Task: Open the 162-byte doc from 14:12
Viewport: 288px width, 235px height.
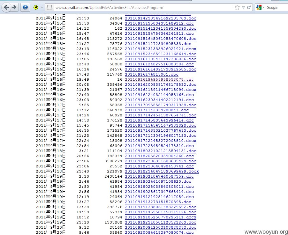Action: (x=161, y=28)
